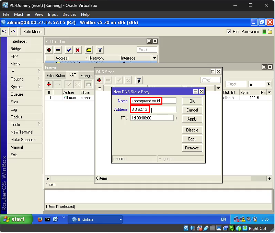Viewport: 275px width, 233px height.
Task: Toggle Hide Passwords checkbox
Action: tap(229, 31)
